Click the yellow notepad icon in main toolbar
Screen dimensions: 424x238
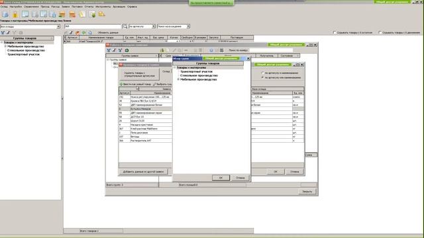(x=82, y=15)
